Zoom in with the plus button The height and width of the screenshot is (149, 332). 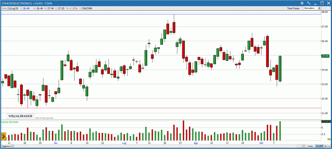coord(326,146)
